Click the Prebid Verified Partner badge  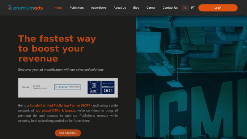click(67, 87)
